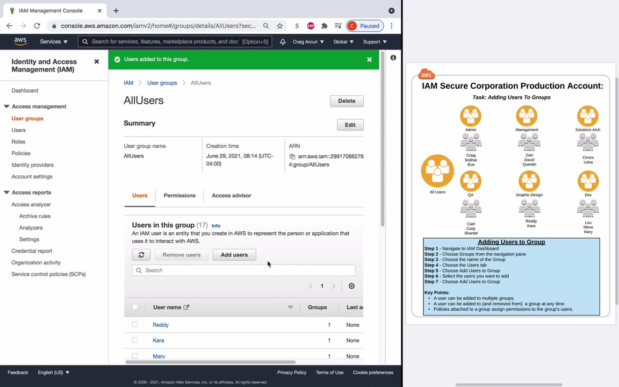Dismiss the Users added success banner

[369, 60]
